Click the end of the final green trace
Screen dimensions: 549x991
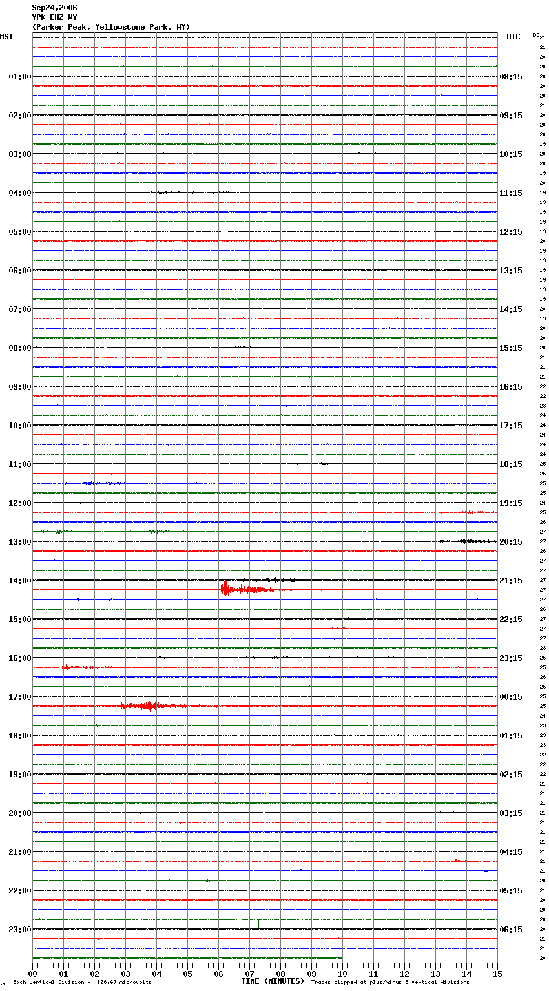[x=342, y=958]
